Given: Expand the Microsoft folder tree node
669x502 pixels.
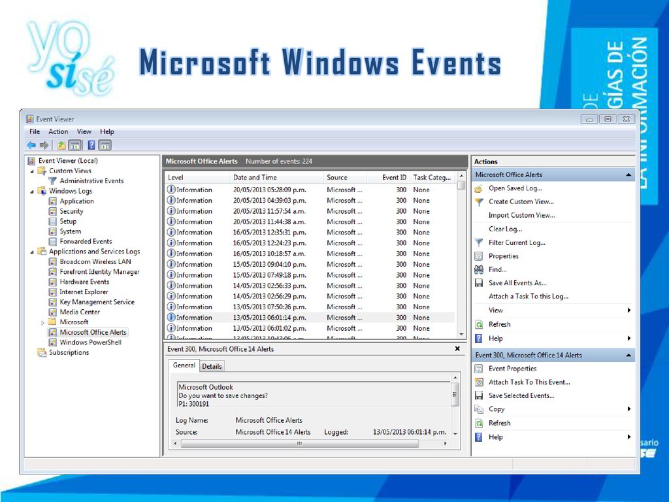Looking at the screenshot, I should pos(42,323).
